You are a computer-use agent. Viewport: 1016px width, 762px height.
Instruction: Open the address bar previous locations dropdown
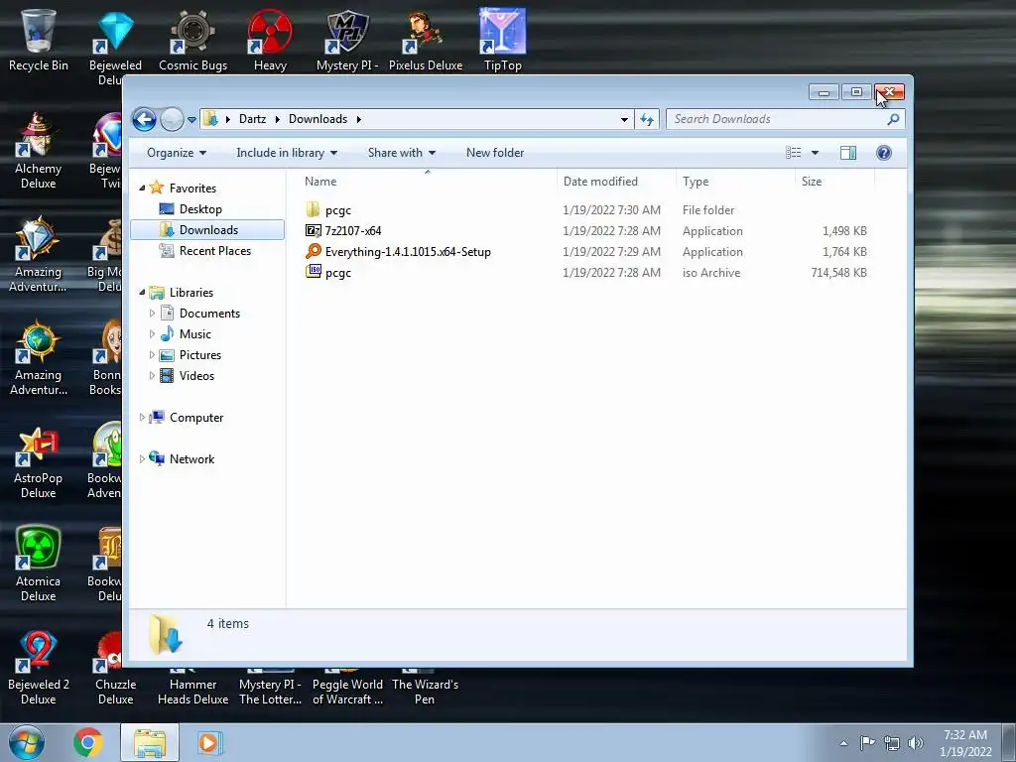pyautogui.click(x=624, y=119)
